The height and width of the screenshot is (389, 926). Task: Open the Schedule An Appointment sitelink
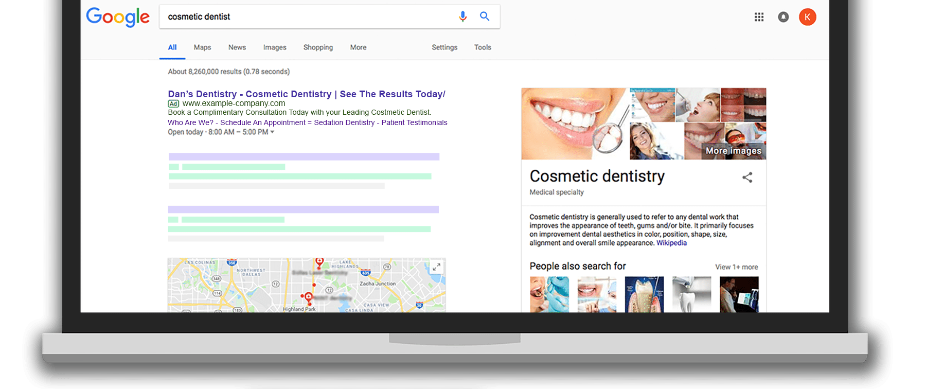(263, 122)
